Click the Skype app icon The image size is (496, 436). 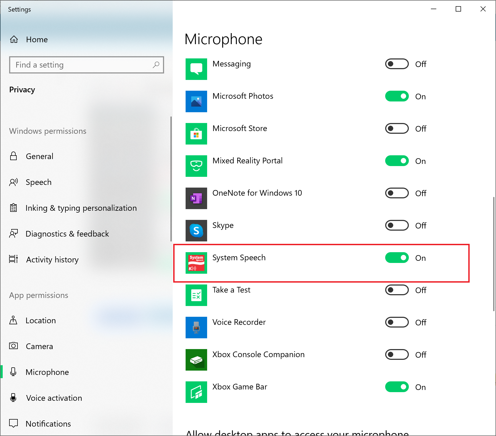tap(196, 231)
